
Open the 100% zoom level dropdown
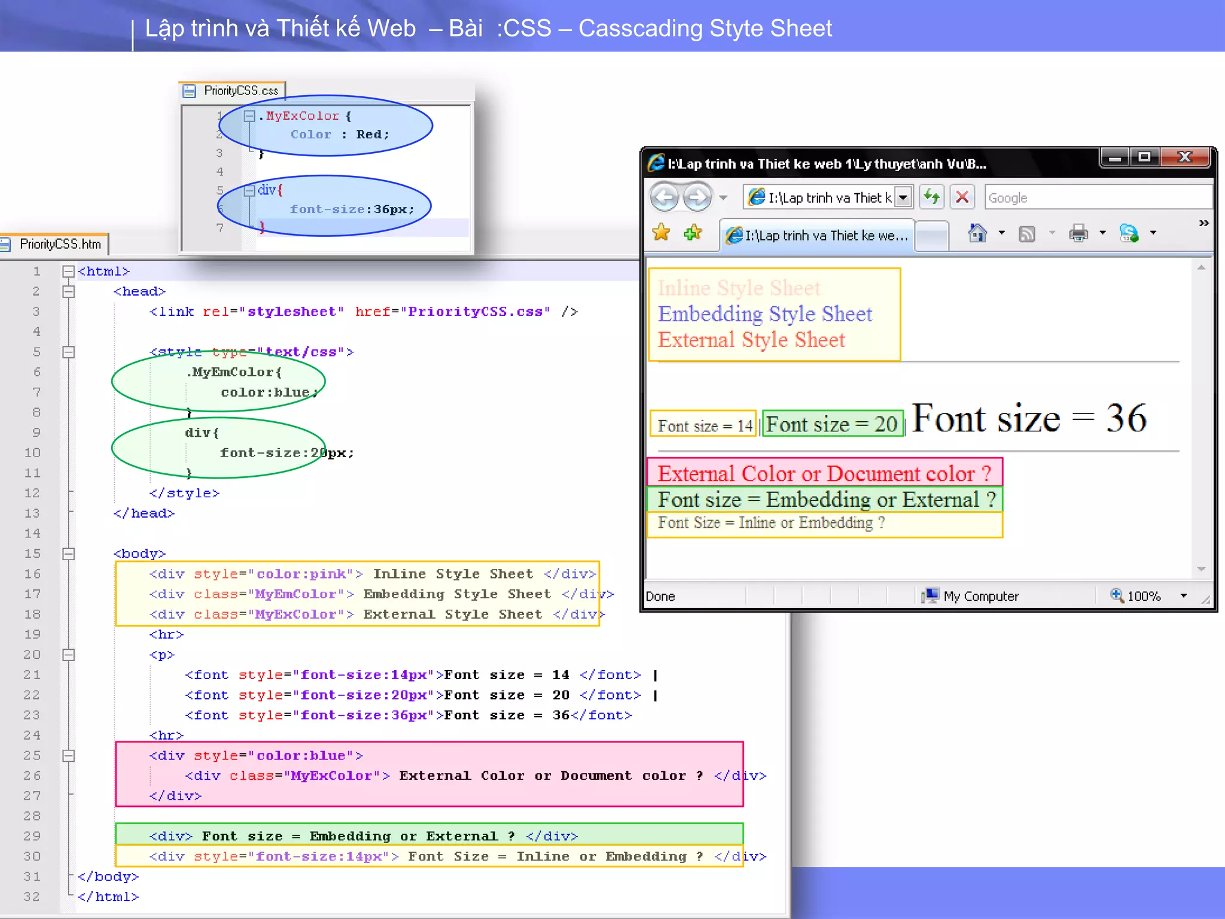[x=1183, y=596]
